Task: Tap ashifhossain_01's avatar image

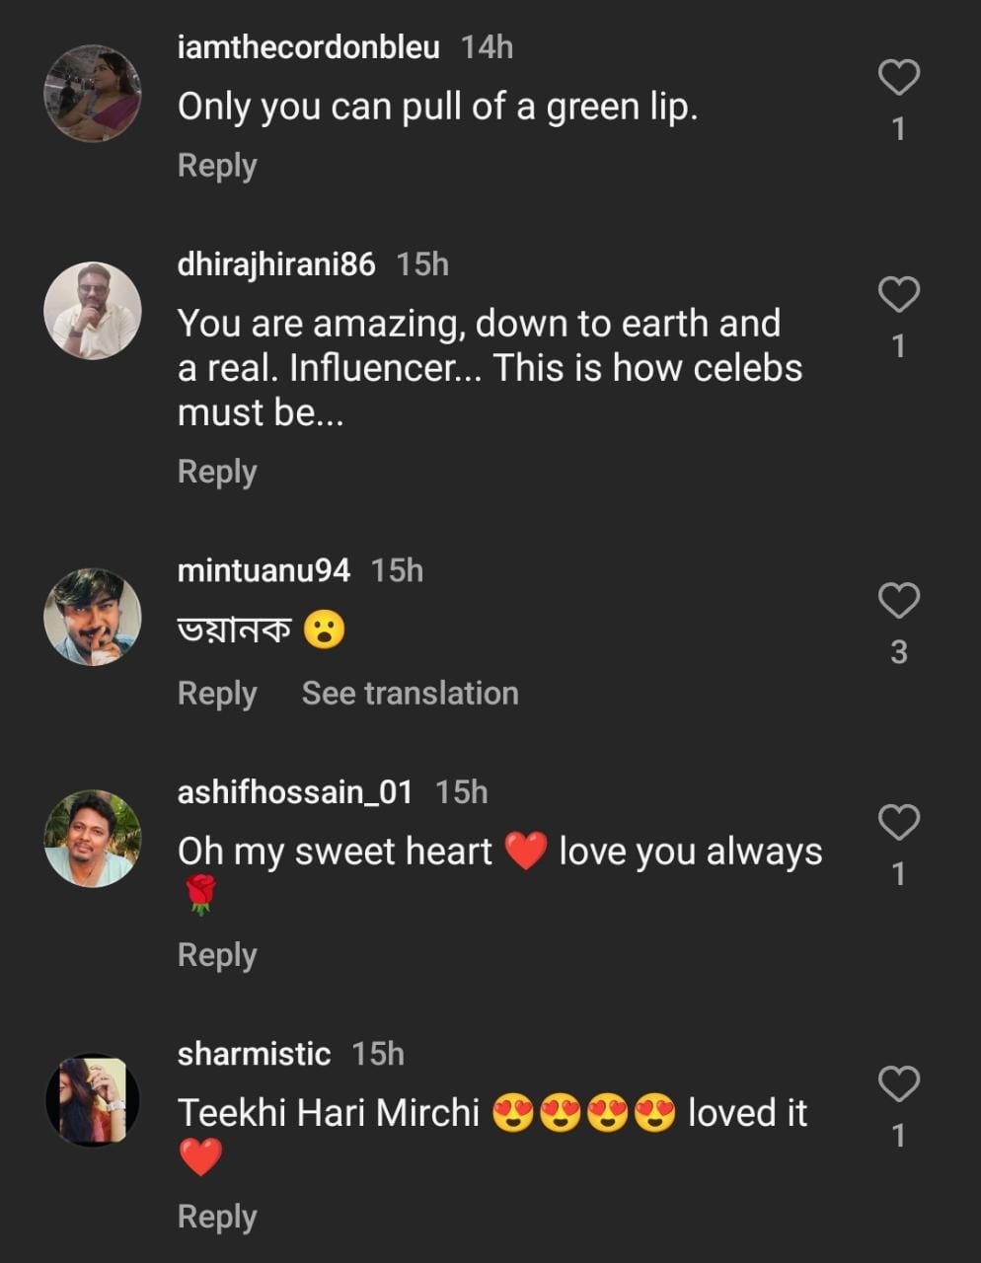Action: pos(93,839)
